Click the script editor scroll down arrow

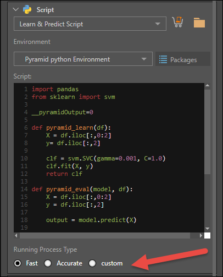[x=207, y=229]
